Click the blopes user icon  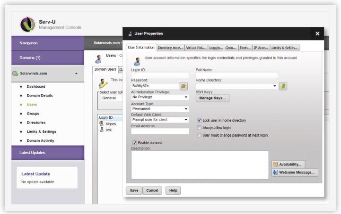(102, 123)
